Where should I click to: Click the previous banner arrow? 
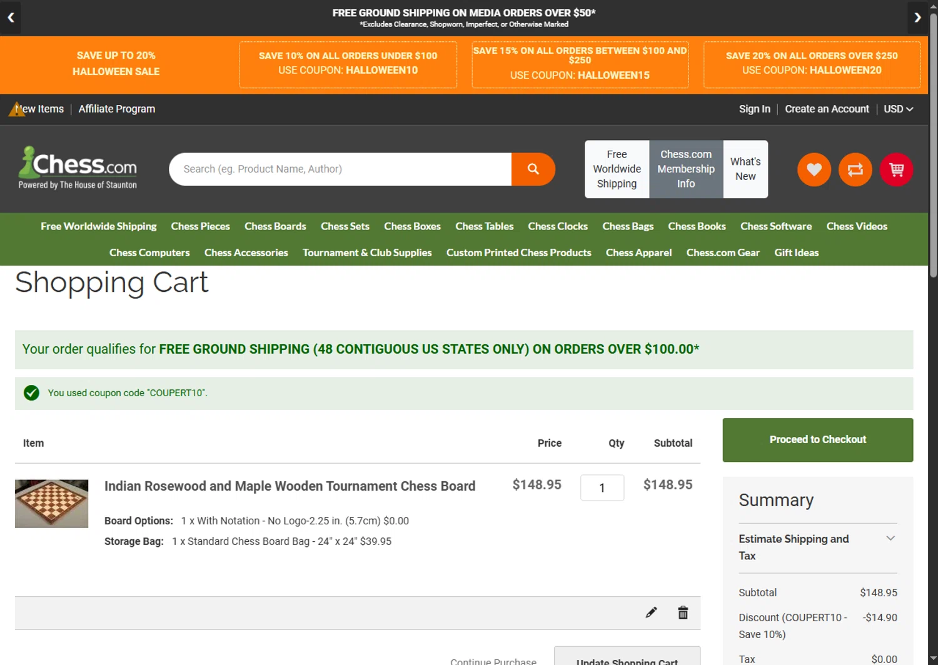[11, 17]
